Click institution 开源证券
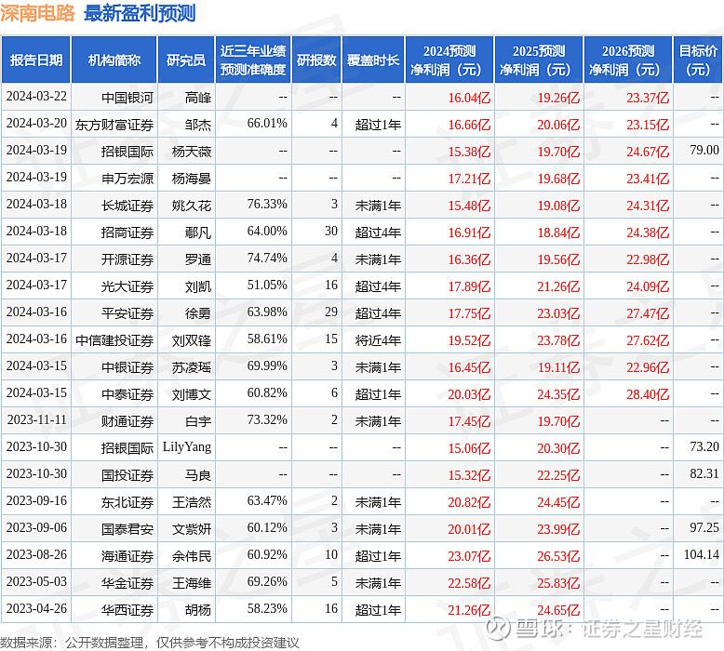The width and height of the screenshot is (724, 651). click(x=127, y=259)
